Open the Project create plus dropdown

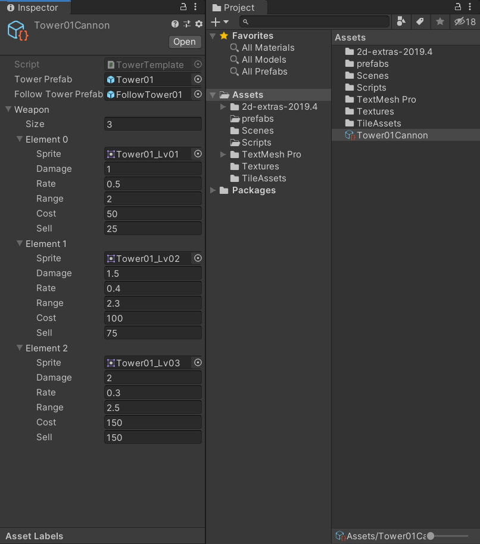220,21
